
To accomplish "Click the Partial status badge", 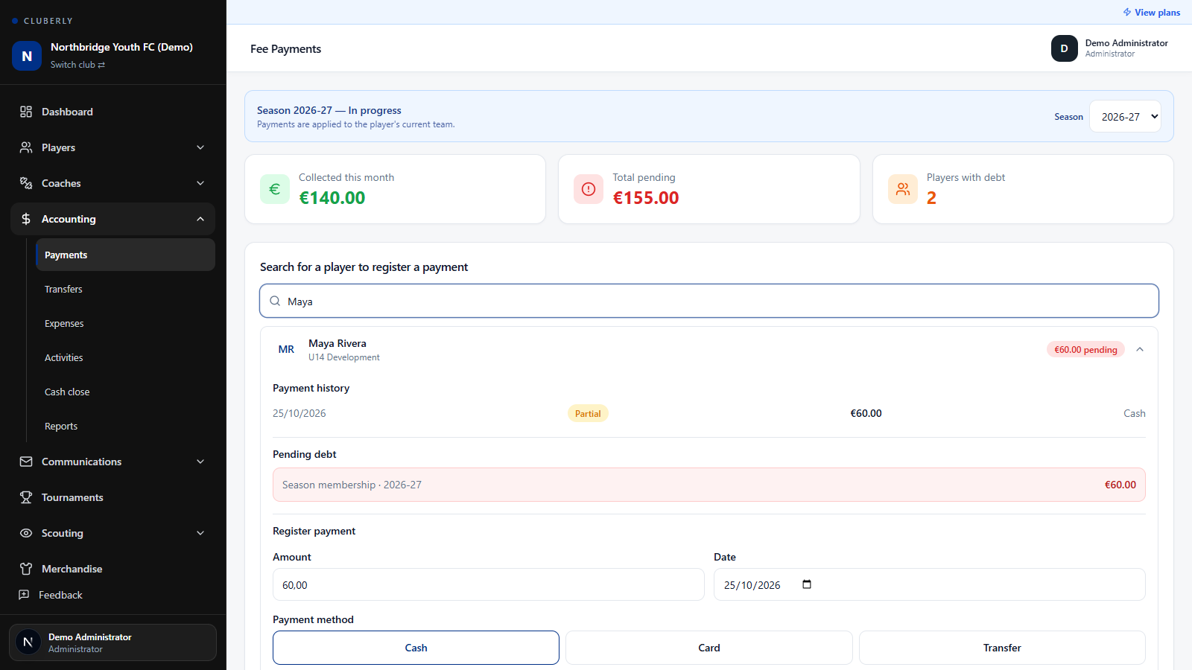I will tap(588, 413).
